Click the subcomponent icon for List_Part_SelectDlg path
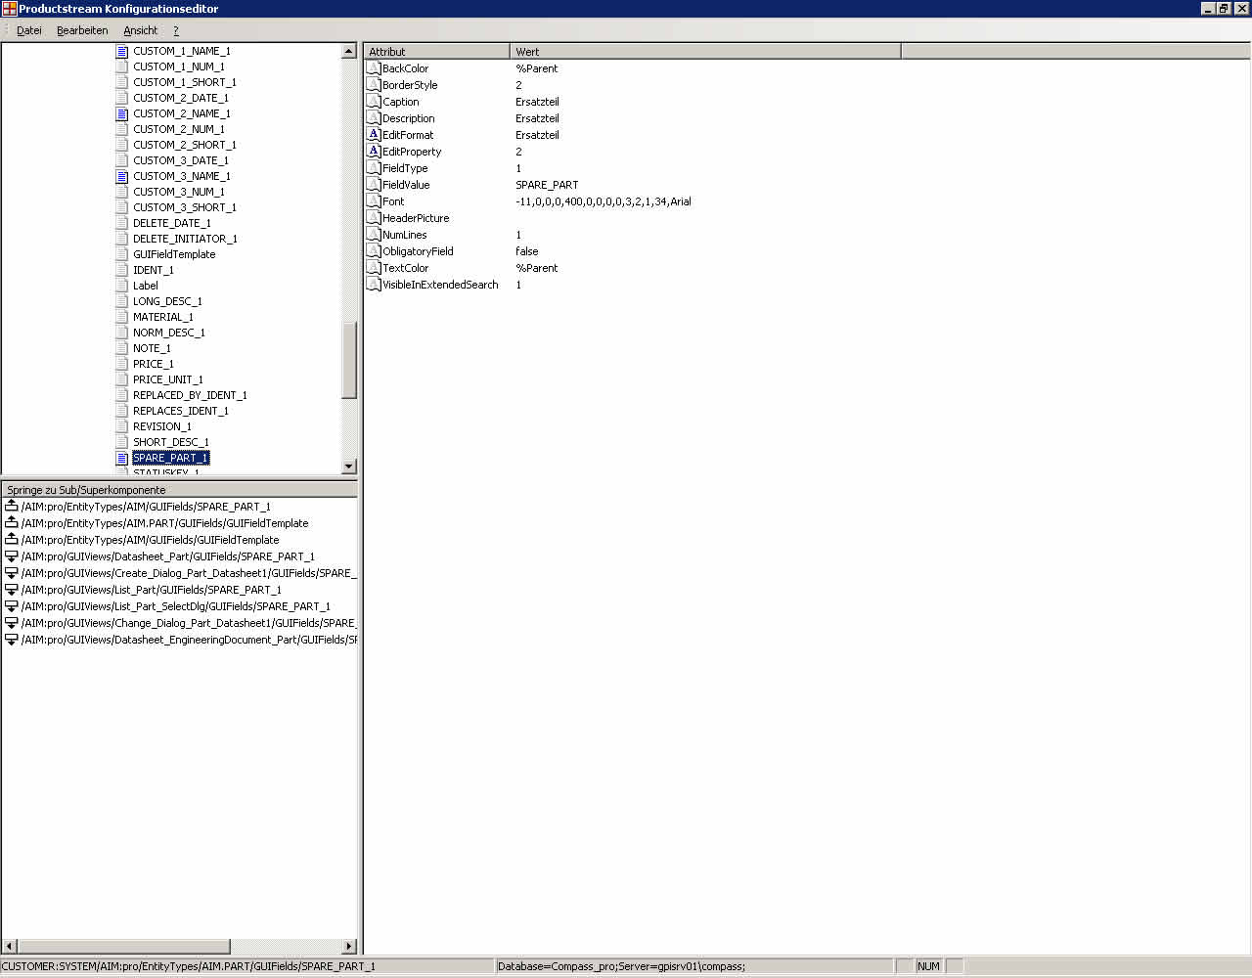 click(x=12, y=606)
